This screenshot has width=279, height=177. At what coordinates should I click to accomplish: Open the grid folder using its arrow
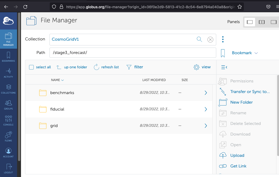pyautogui.click(x=206, y=126)
